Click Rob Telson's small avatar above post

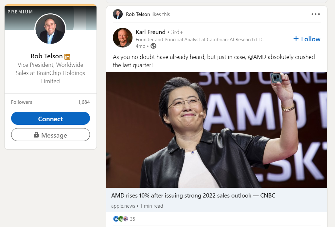pos(118,14)
